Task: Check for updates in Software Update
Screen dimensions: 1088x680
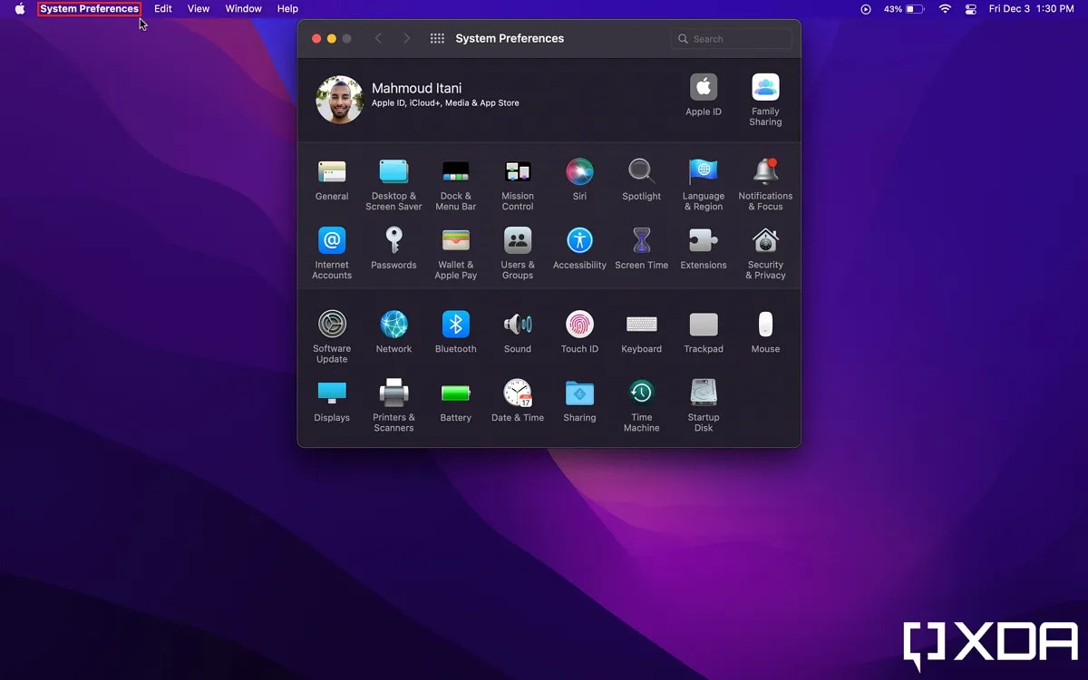Action: [x=331, y=324]
